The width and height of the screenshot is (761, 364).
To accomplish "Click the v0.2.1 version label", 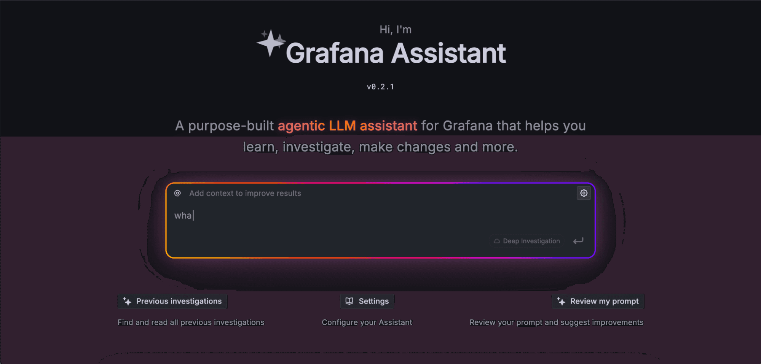I will (380, 86).
